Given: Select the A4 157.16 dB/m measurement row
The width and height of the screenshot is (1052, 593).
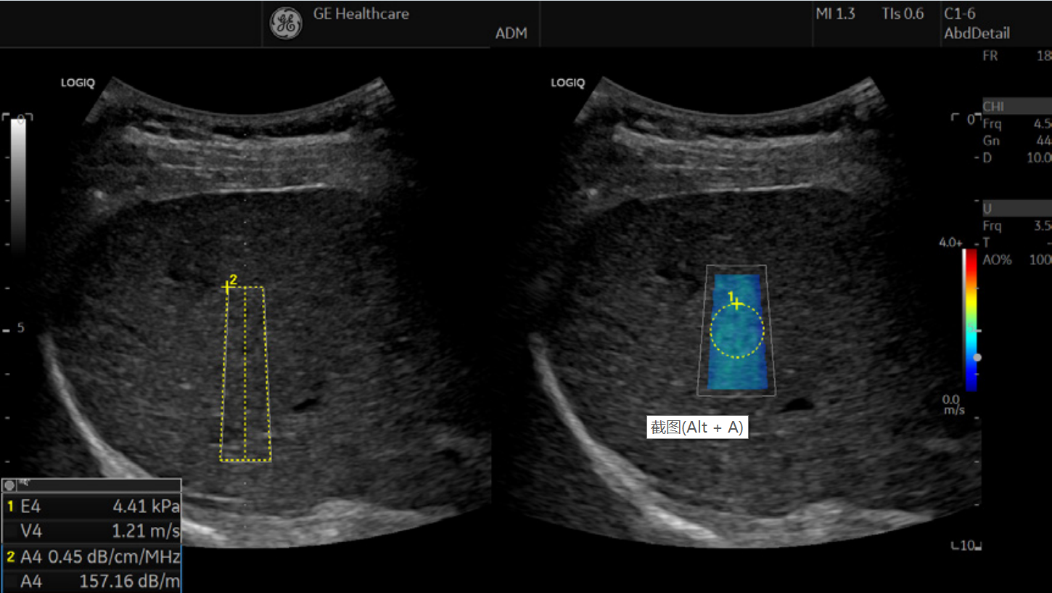Looking at the screenshot, I should (91, 581).
